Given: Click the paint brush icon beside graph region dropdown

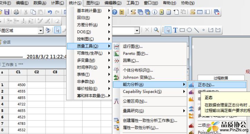Looking at the screenshot, I should 48,30.
